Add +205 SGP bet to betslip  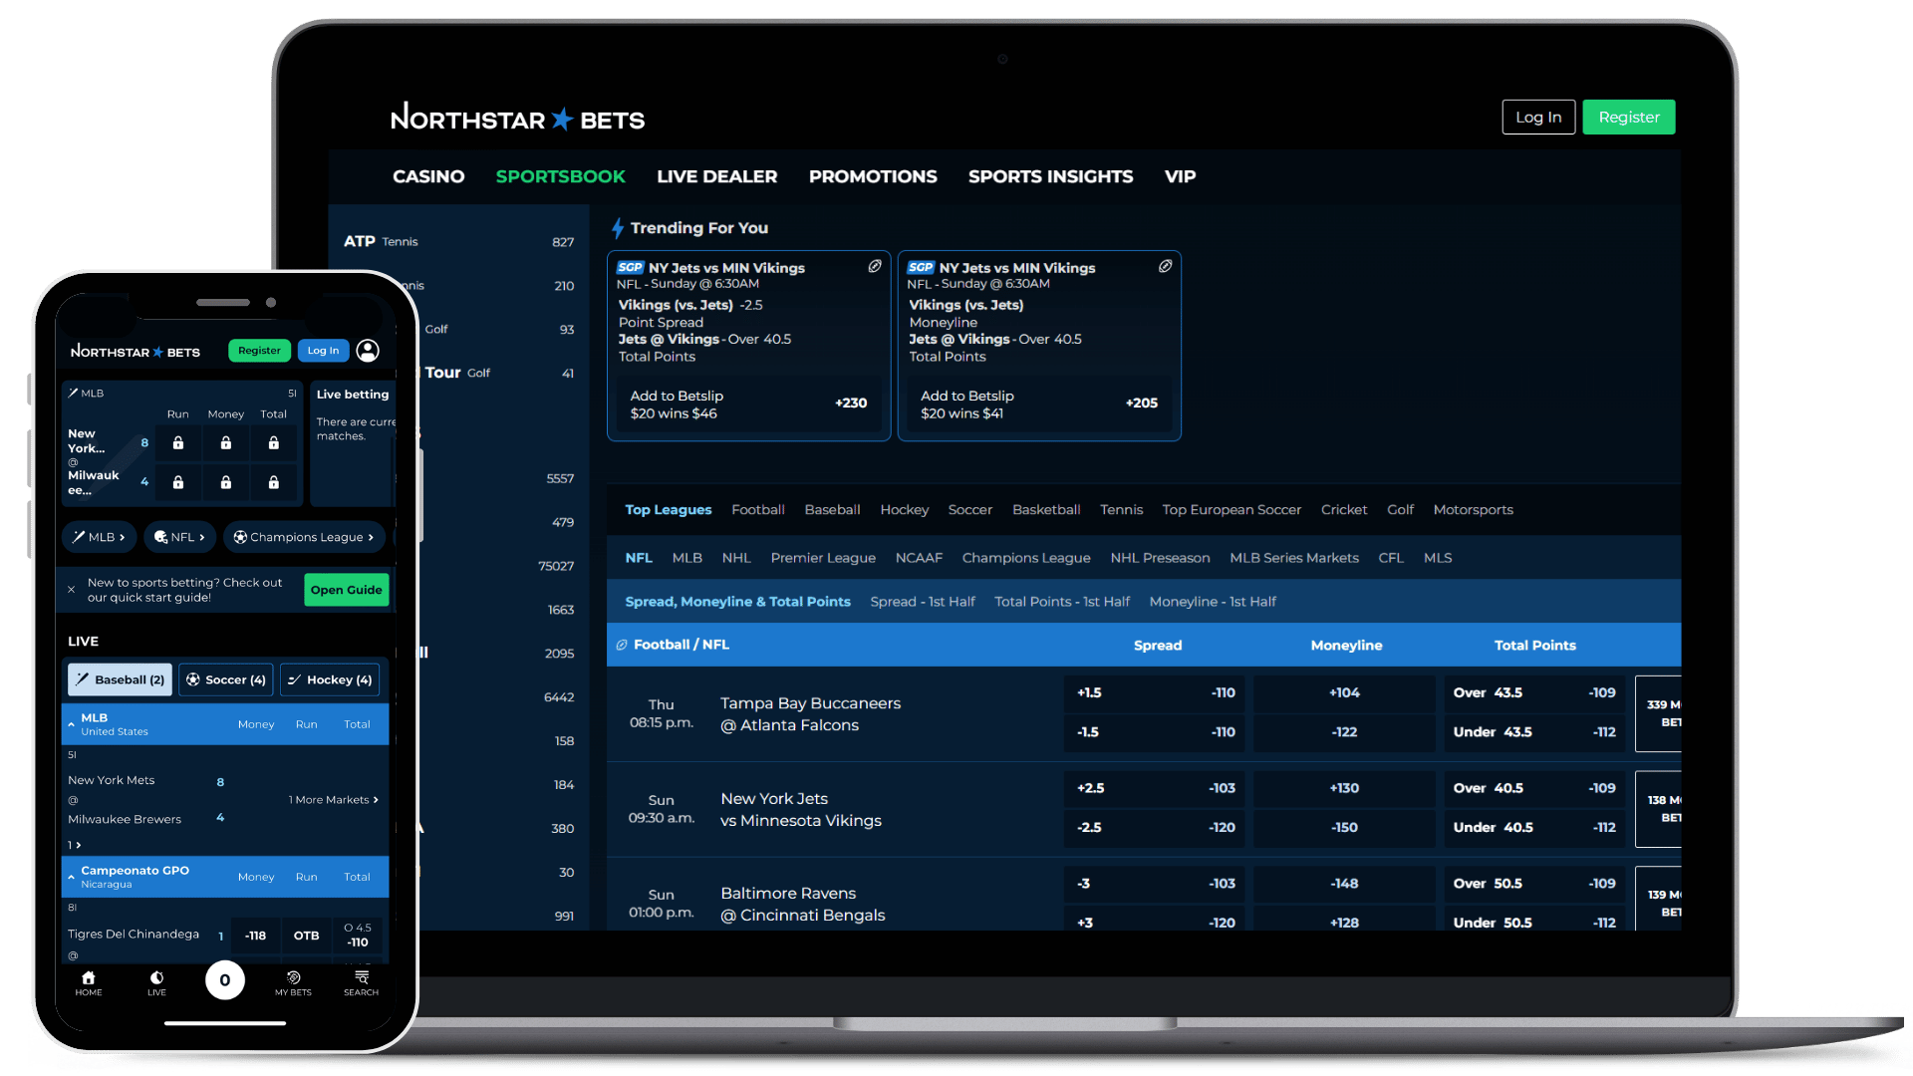pyautogui.click(x=1039, y=404)
